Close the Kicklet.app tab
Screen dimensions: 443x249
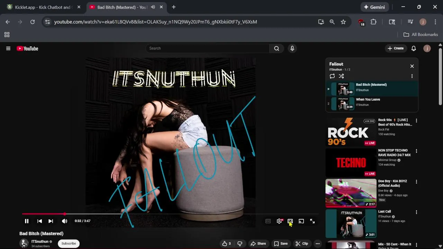point(79,7)
